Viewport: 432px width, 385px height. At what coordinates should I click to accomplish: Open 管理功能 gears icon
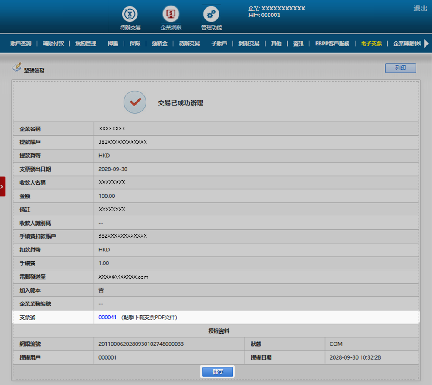click(x=211, y=14)
